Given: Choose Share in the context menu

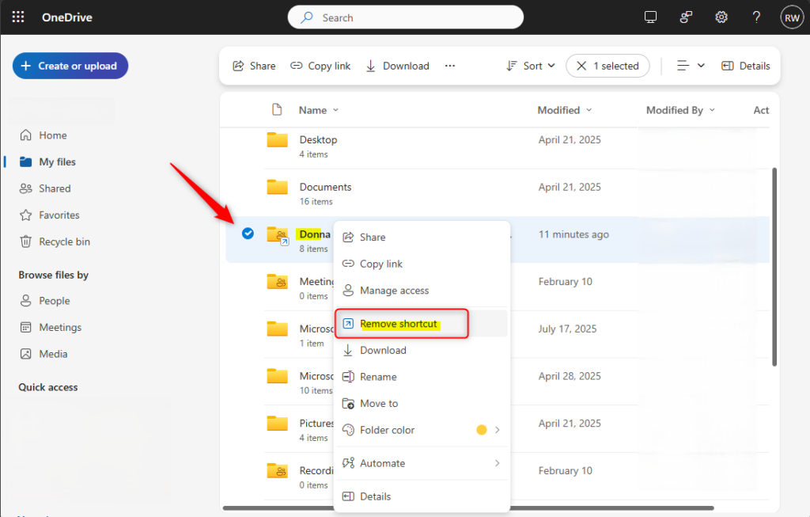Looking at the screenshot, I should point(422,238).
